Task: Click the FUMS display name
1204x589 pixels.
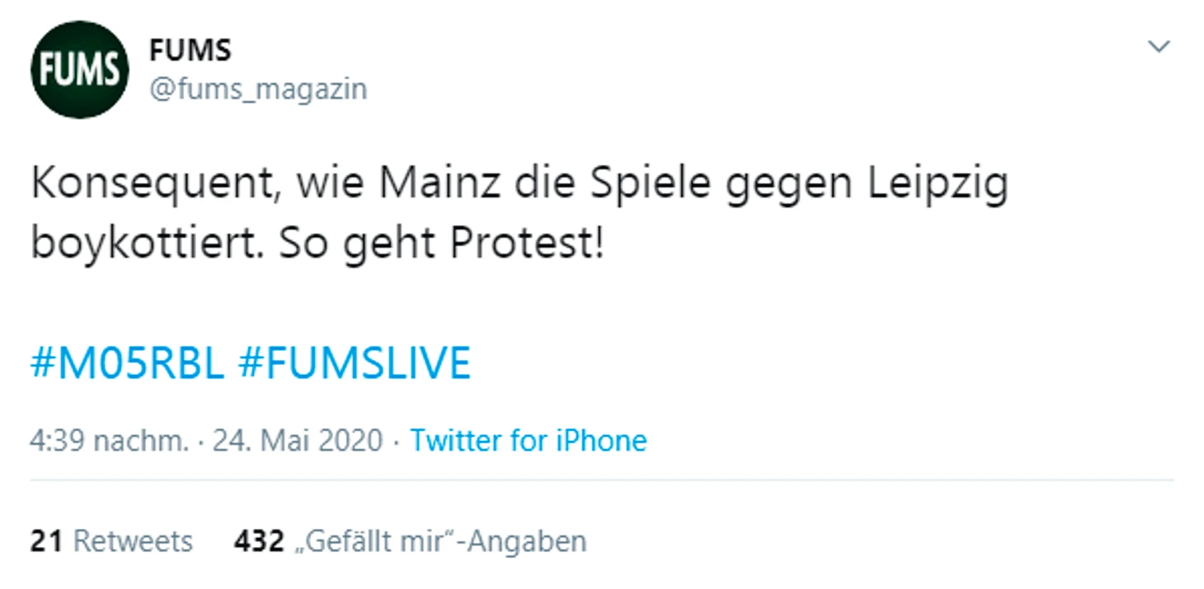Action: click(190, 50)
